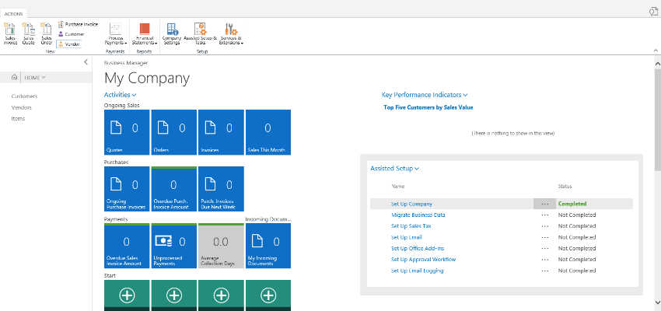Open Purch. Invoices Due Next Week tile
Viewport: 661px width, 311px height.
(221, 189)
